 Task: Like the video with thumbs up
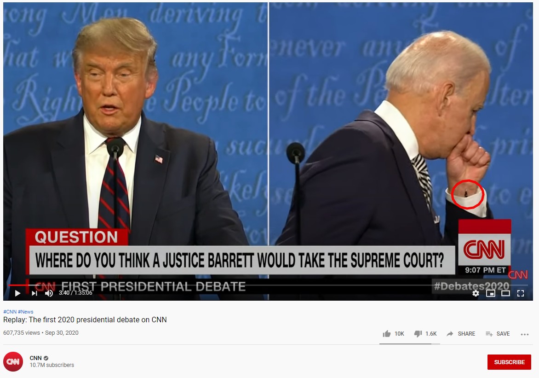[393, 334]
